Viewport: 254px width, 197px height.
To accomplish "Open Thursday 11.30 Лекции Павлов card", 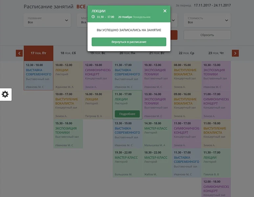I will tap(216, 163).
